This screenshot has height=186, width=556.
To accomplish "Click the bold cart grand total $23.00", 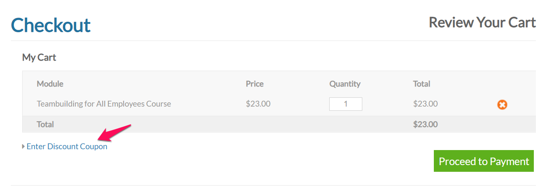I will (x=425, y=124).
